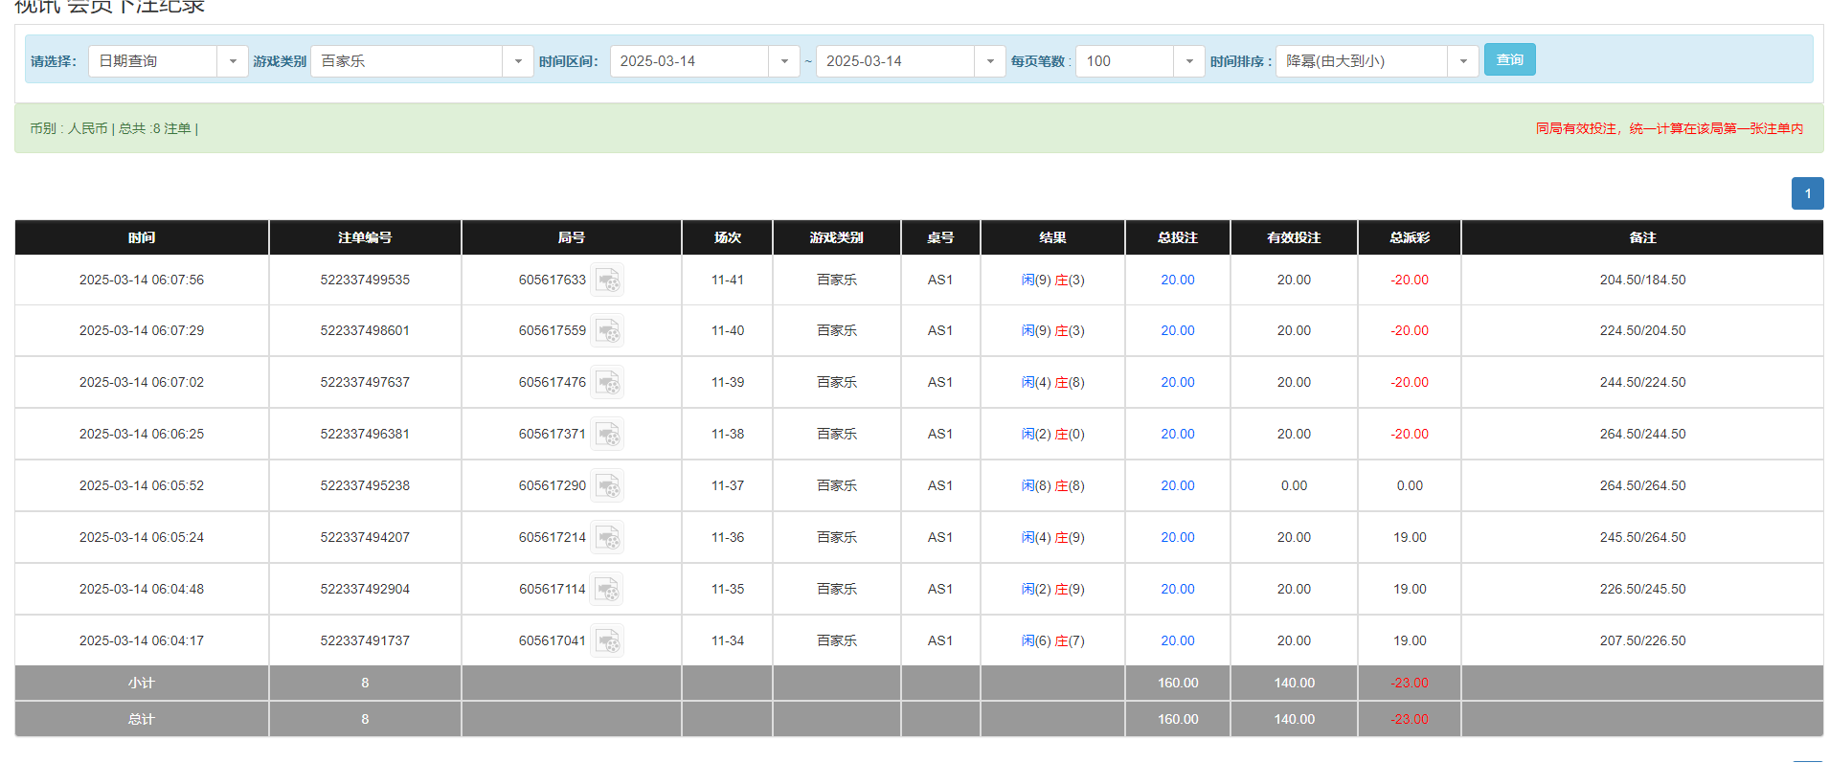Open the end date dropdown arrow
Screen dimensions: 1829x763
click(x=989, y=61)
